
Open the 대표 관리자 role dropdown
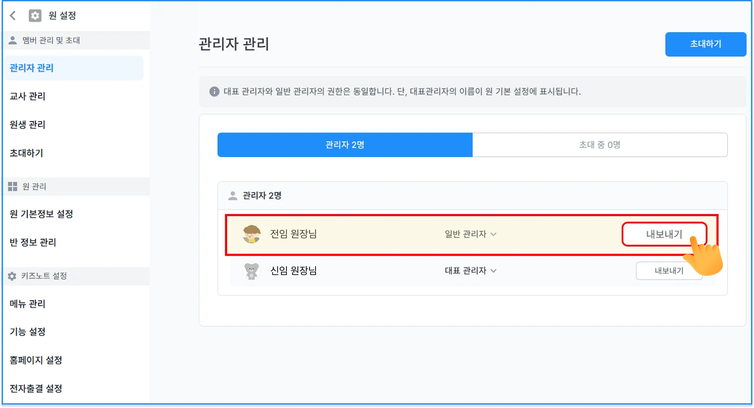pos(470,271)
